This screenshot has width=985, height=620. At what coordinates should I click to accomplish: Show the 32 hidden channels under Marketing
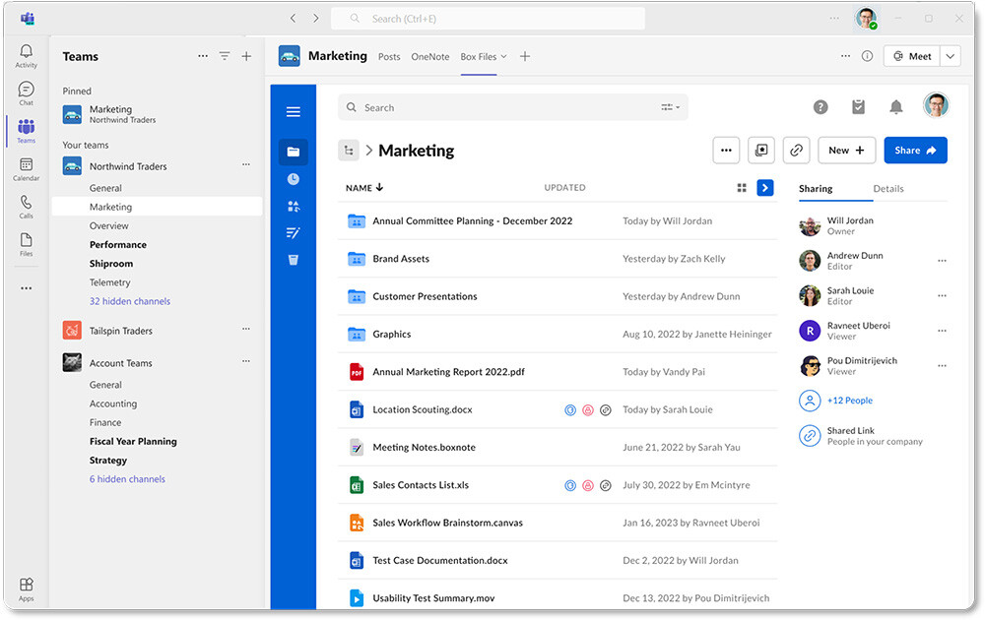point(129,300)
